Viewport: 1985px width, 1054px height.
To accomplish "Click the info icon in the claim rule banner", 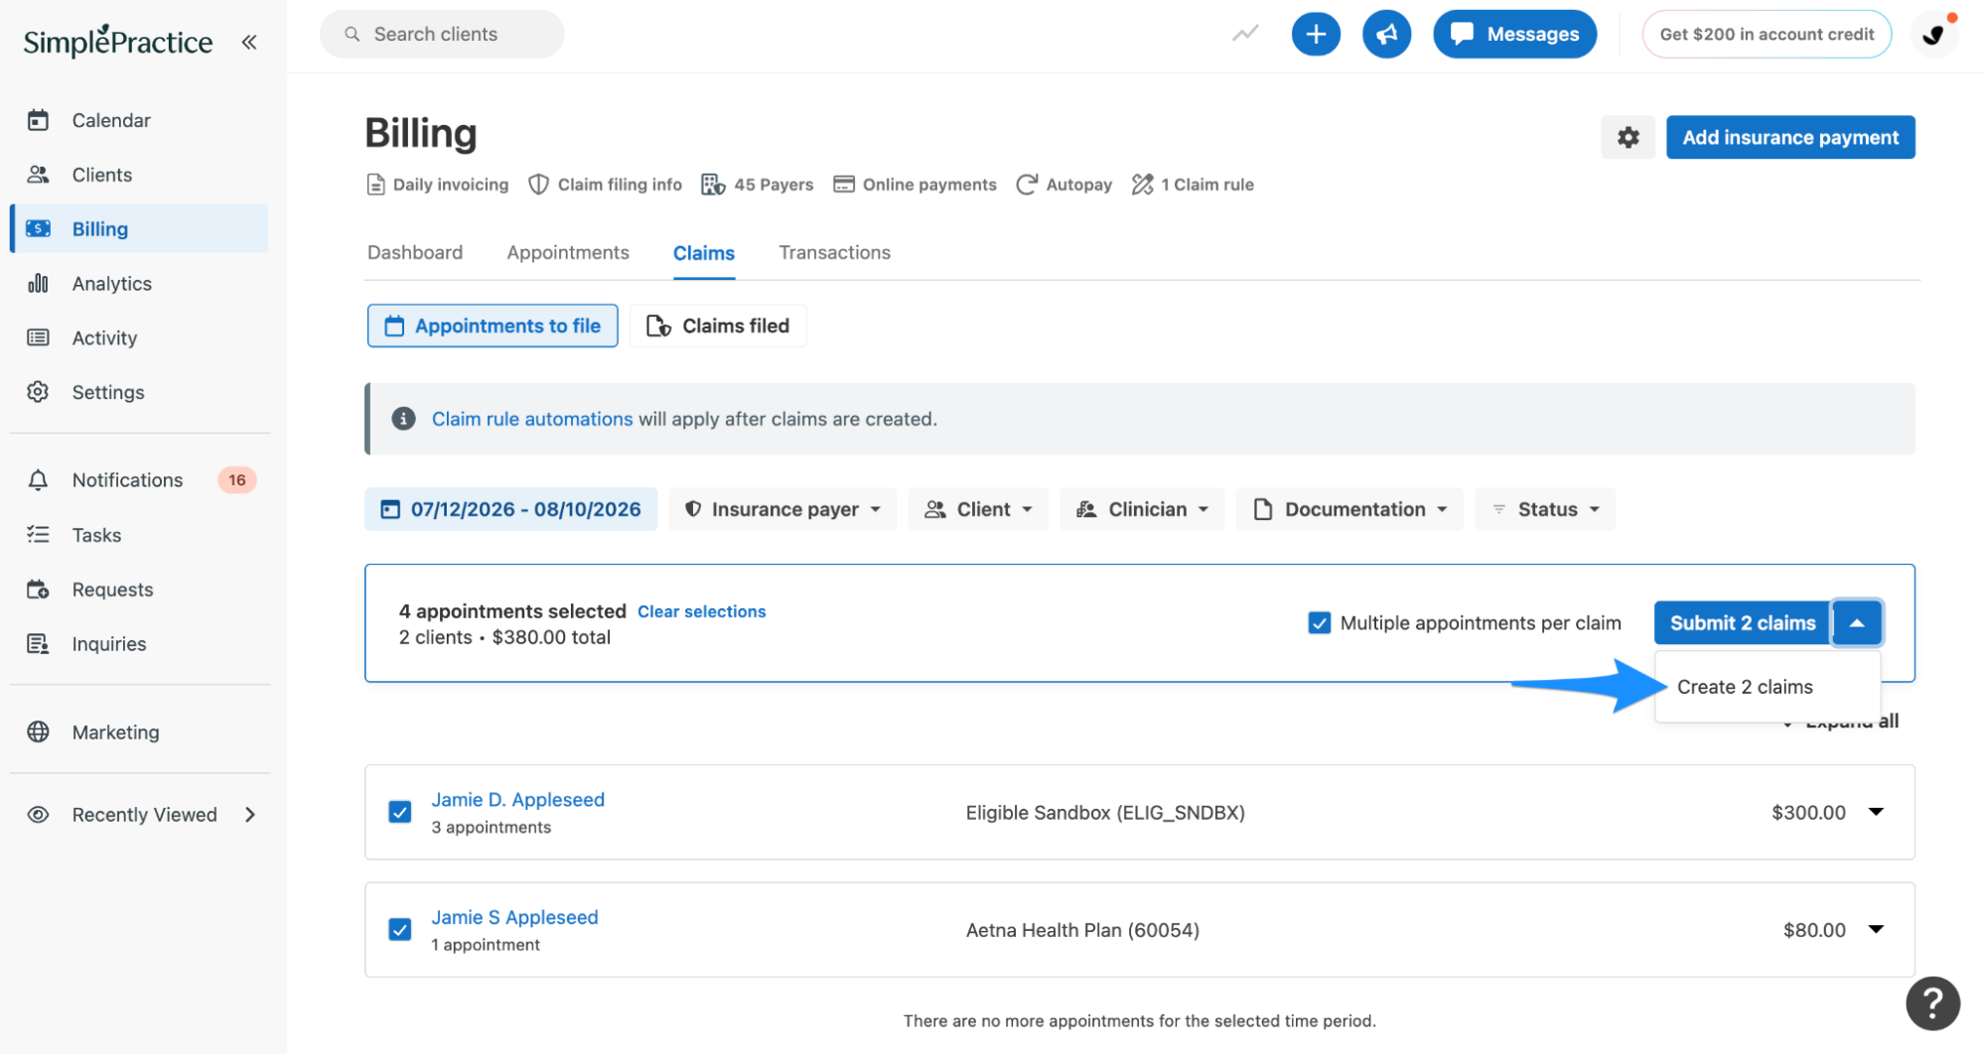I will coord(403,419).
